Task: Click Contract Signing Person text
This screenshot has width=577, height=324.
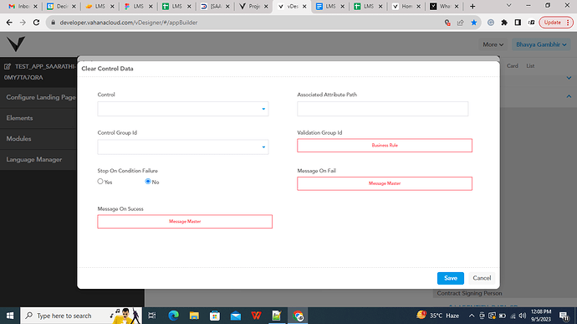Action: (x=469, y=293)
